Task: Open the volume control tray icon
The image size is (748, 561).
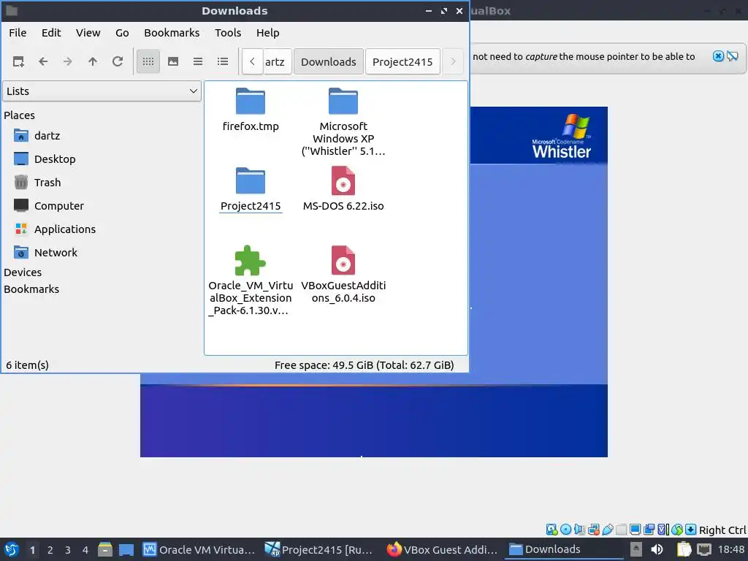Action: pos(657,549)
